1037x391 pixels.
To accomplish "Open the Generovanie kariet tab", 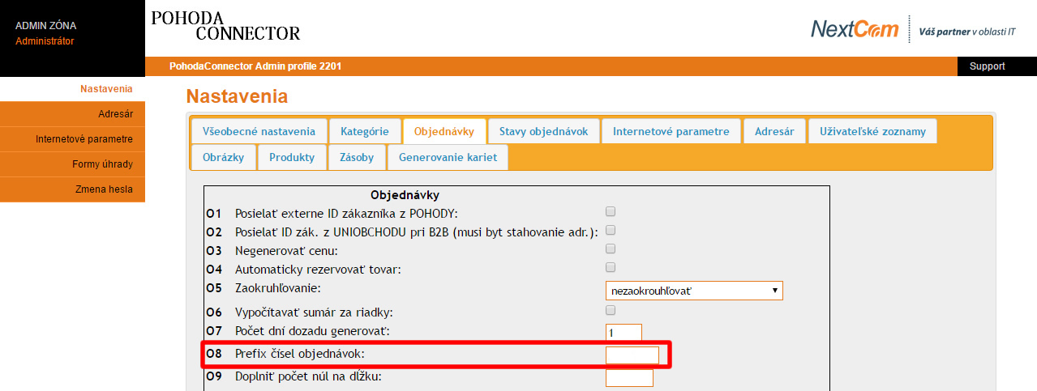I will 448,158.
